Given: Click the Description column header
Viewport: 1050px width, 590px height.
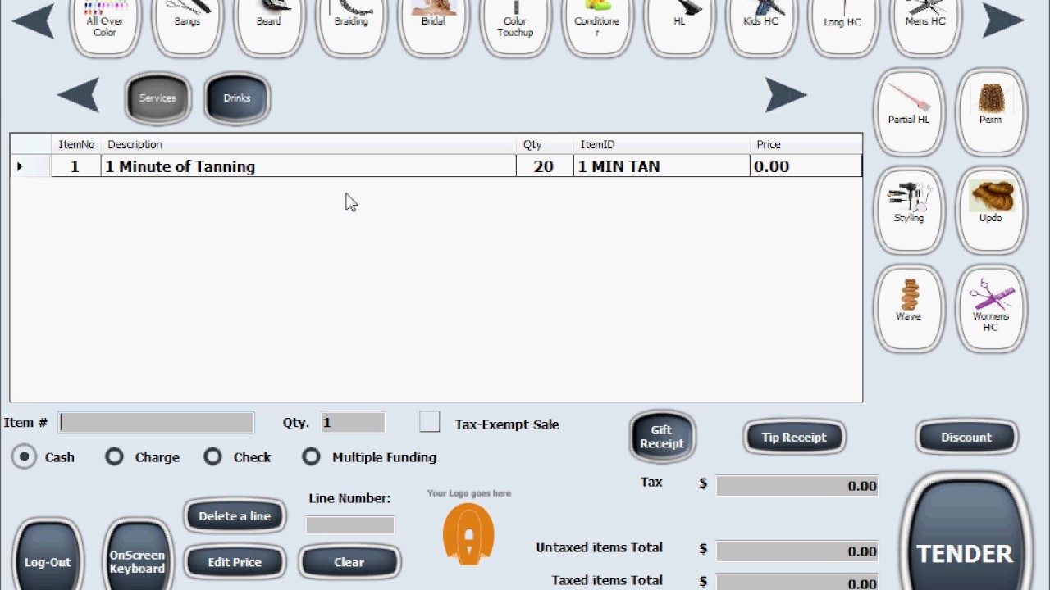Looking at the screenshot, I should click(308, 144).
